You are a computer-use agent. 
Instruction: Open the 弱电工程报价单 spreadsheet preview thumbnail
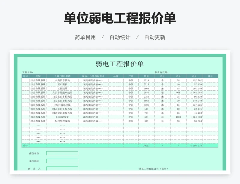[120, 112]
